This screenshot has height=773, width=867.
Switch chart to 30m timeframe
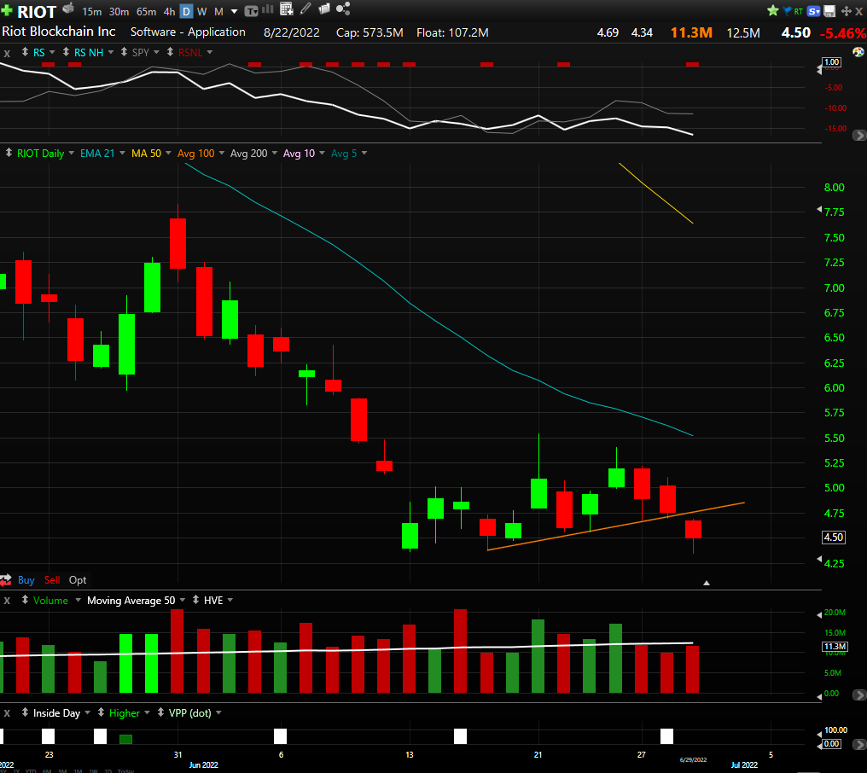(x=119, y=12)
